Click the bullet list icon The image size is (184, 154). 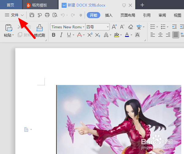tap(153, 27)
